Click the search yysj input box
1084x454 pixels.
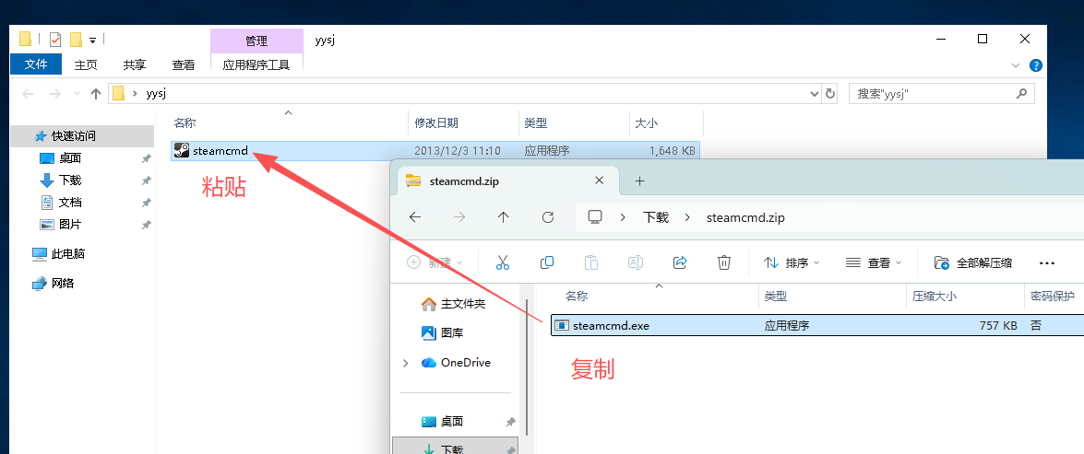click(x=932, y=93)
